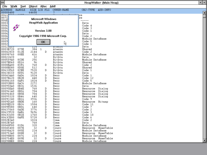
Task: Click the OWNER-NAME column header
Action: (x=61, y=10)
